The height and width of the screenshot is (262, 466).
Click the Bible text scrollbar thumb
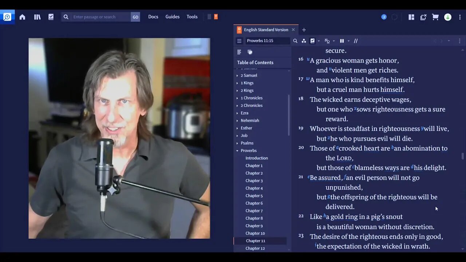tap(463, 156)
